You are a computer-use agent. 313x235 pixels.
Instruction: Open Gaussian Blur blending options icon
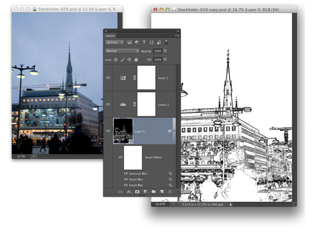click(170, 173)
